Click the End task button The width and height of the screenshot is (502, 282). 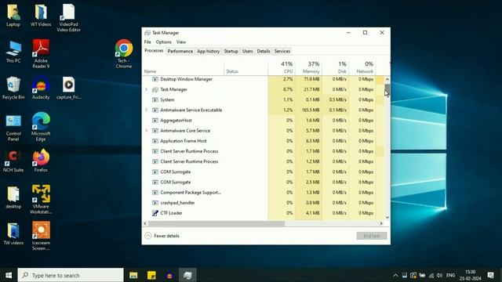372,236
